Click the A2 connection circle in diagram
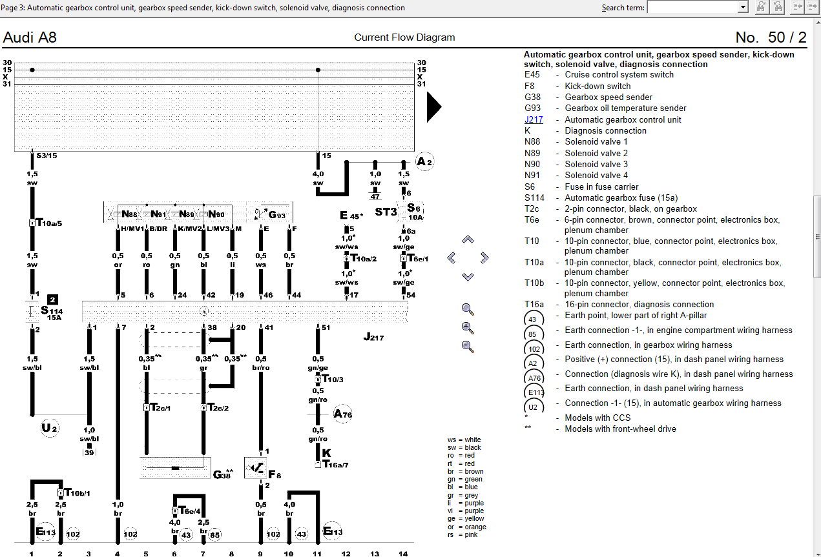 [x=424, y=161]
